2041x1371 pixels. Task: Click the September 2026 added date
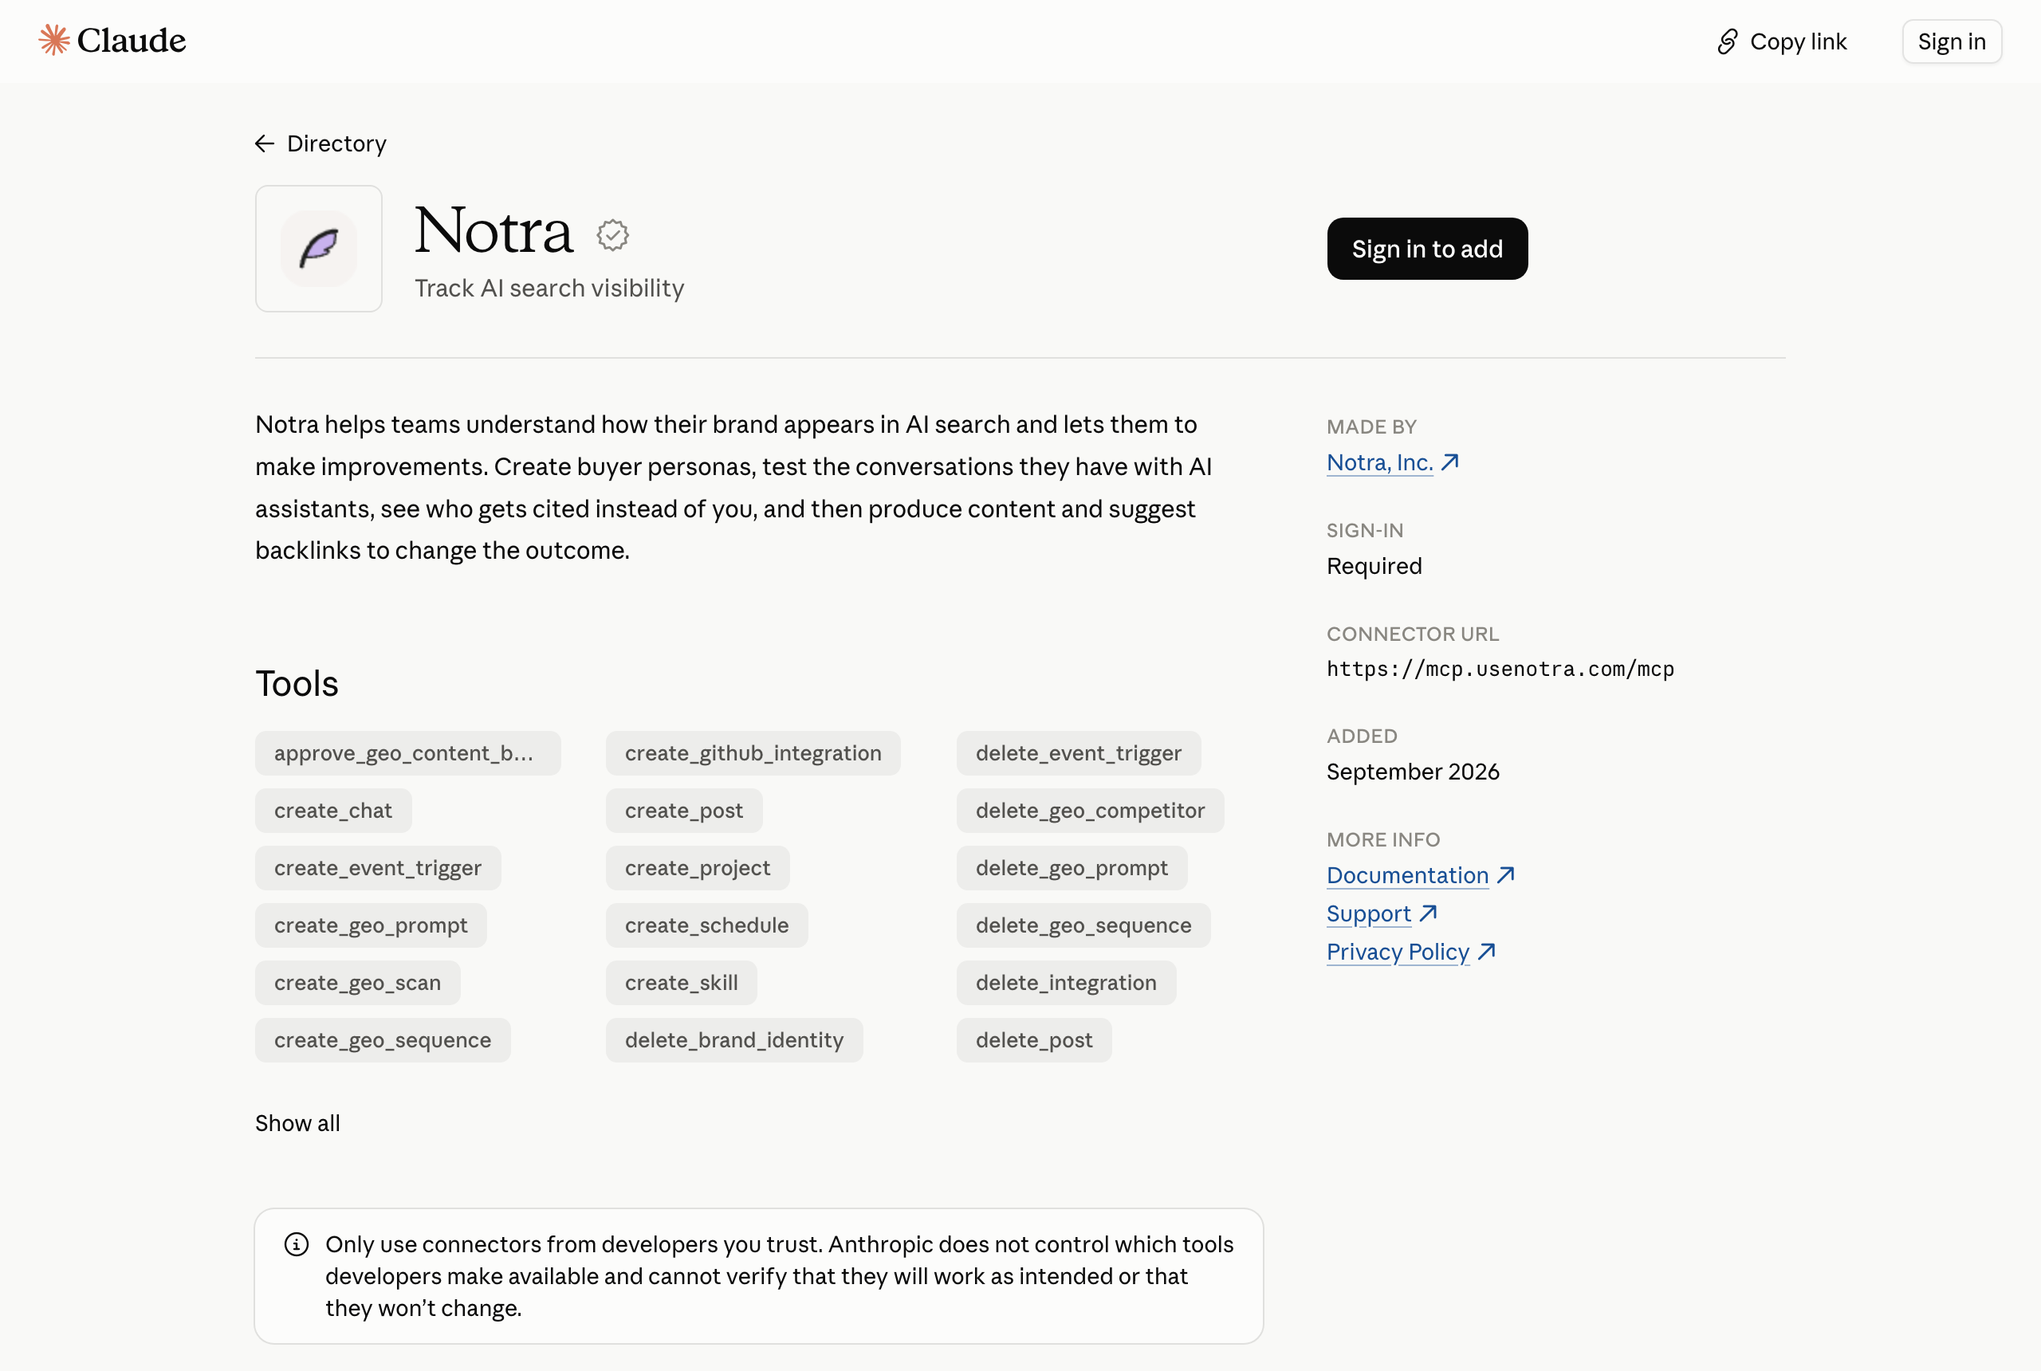coord(1412,772)
